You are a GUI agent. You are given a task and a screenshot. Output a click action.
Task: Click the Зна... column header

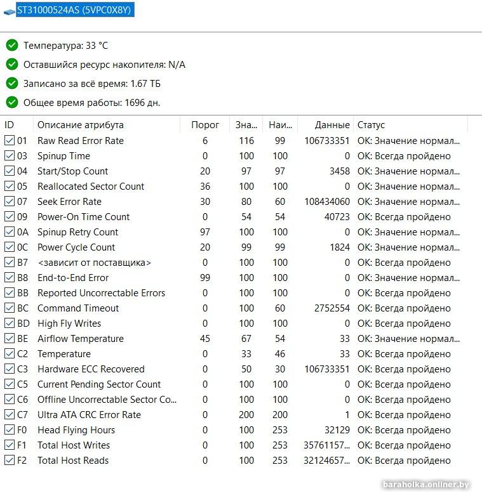[246, 125]
